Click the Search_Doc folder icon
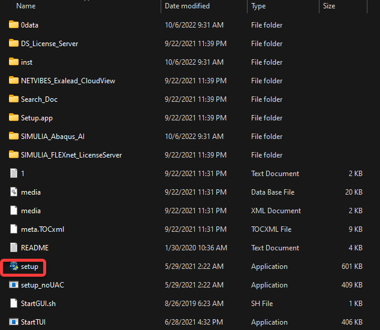The image size is (380, 330). (x=14, y=99)
